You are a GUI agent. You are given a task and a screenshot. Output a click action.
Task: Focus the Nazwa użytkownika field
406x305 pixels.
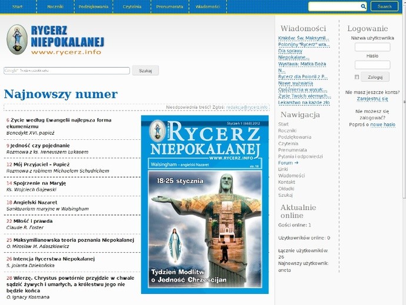pyautogui.click(x=372, y=47)
